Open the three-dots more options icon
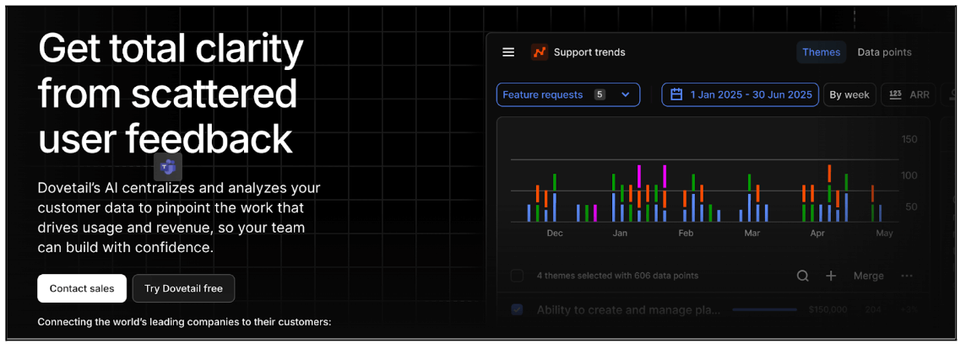 [907, 276]
